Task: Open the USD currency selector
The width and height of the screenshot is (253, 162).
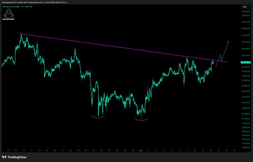Action: point(246,7)
